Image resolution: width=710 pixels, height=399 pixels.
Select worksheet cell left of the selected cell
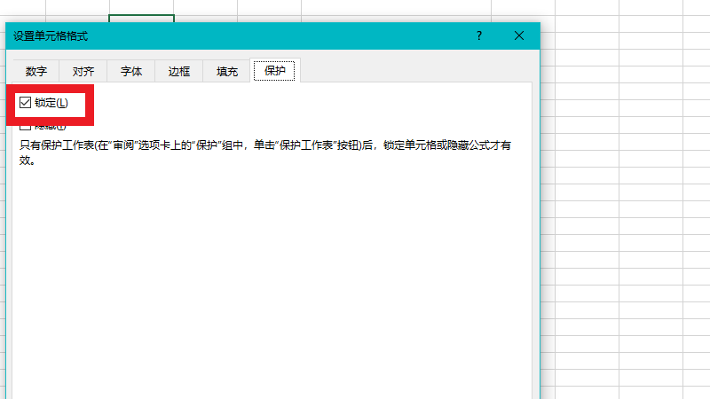[x=77, y=9]
